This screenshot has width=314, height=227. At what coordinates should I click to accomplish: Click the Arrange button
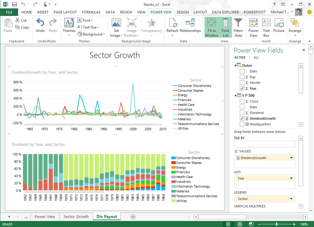click(295, 27)
